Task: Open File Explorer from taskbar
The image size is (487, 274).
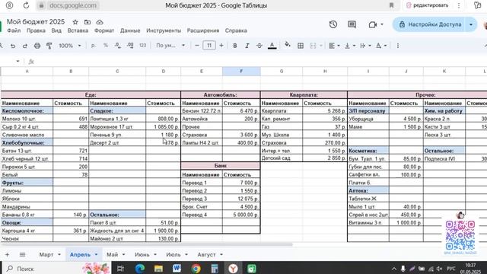Action: tap(158, 269)
